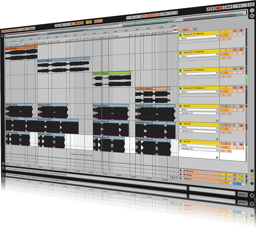Arm Track 04 To Master for recording
Image resolution: width=256 pixels, height=229 pixels.
241,88
